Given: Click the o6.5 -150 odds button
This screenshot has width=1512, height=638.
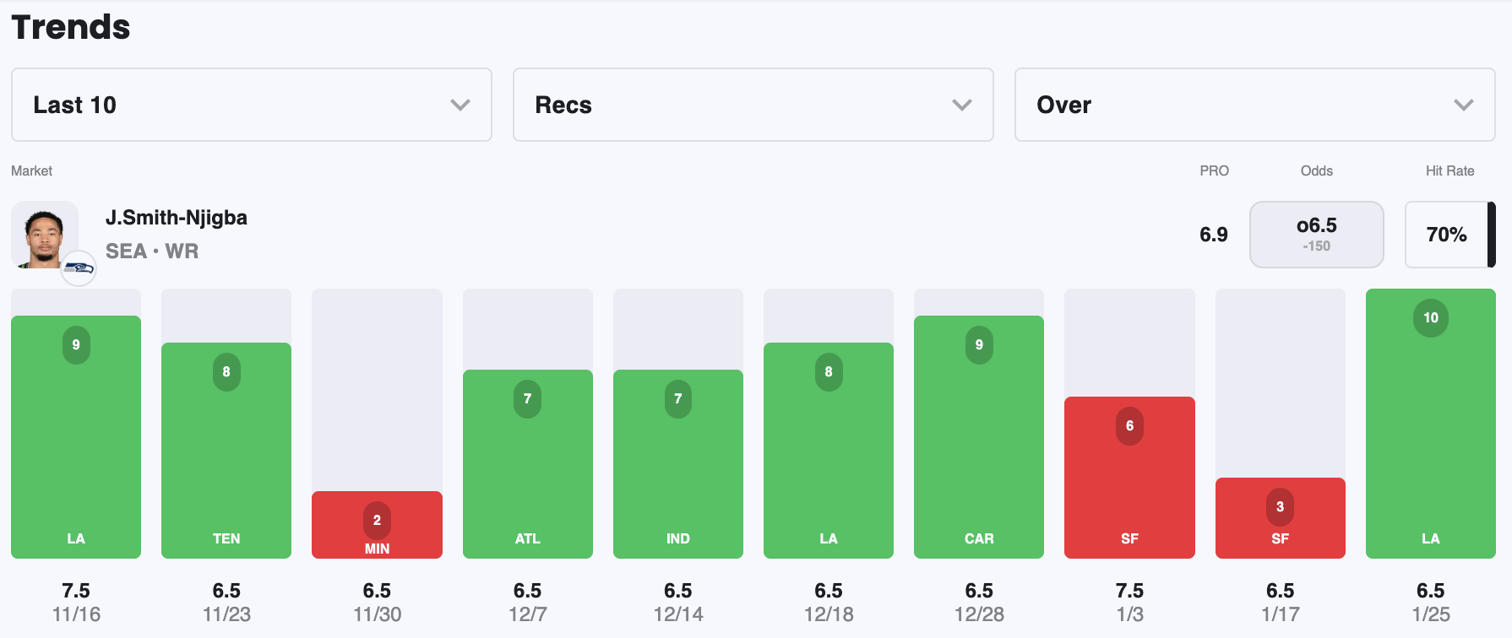Looking at the screenshot, I should (x=1316, y=235).
